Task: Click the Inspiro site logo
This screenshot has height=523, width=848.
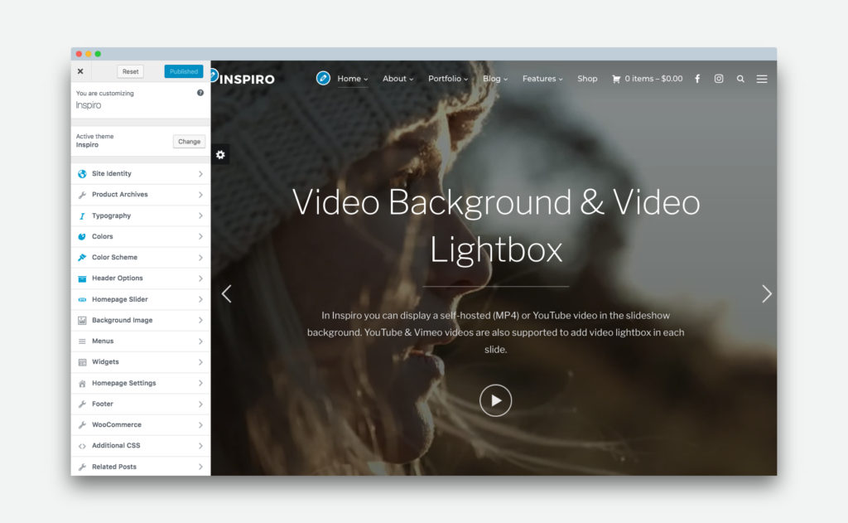Action: [247, 79]
